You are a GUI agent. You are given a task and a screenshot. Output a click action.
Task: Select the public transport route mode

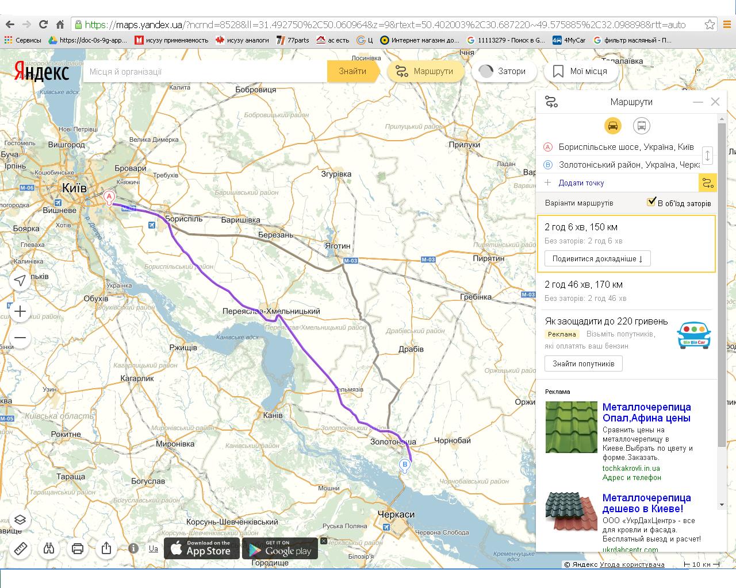(642, 126)
